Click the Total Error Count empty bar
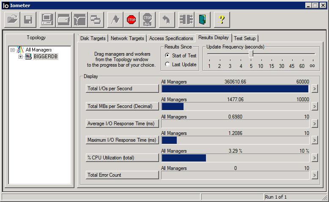The width and height of the screenshot is (329, 202). [x=235, y=175]
